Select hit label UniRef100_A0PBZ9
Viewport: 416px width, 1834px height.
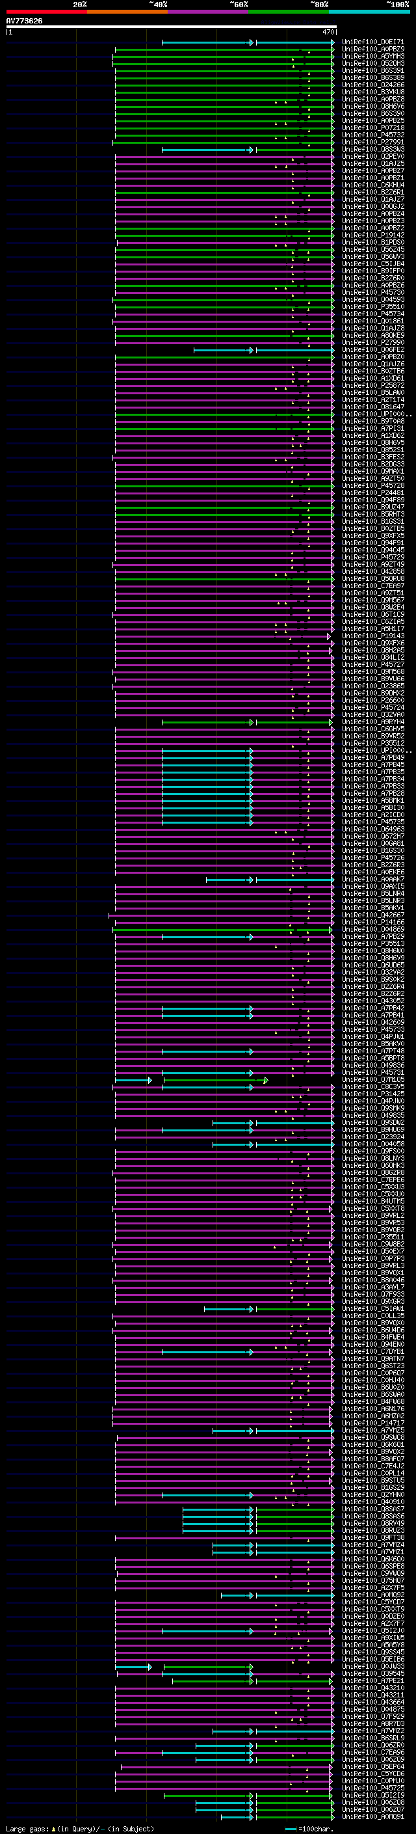pos(372,50)
